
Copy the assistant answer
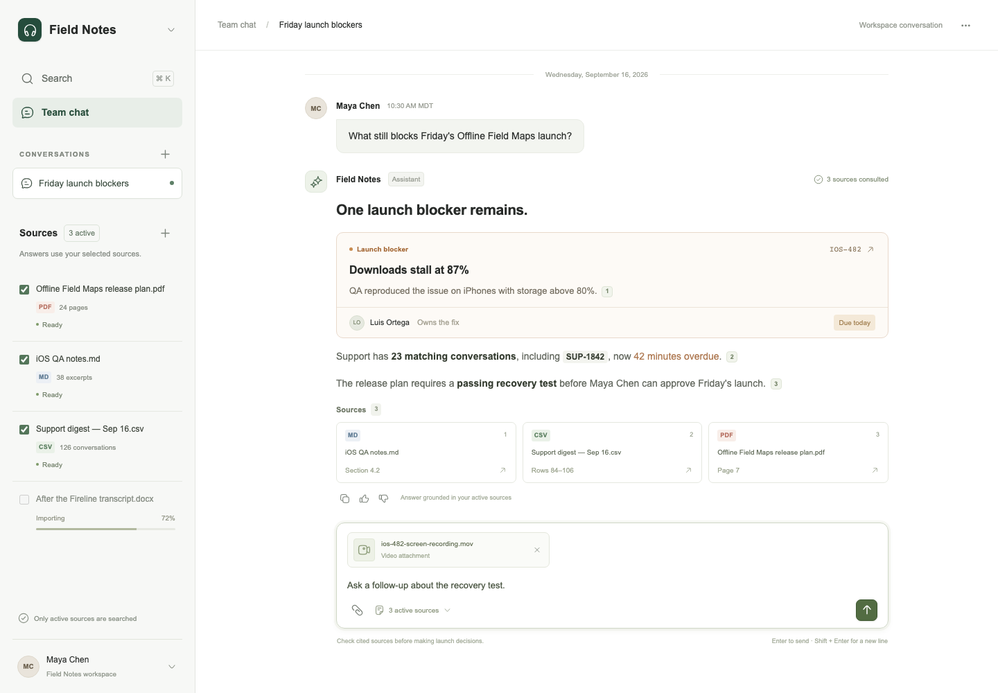[x=344, y=498]
